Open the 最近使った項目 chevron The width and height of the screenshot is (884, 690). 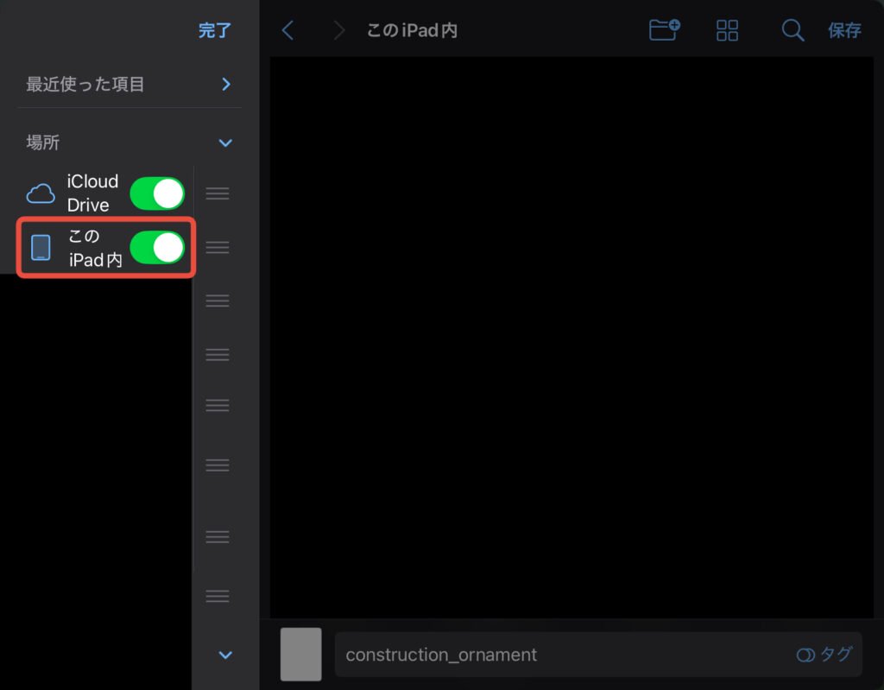(x=225, y=84)
